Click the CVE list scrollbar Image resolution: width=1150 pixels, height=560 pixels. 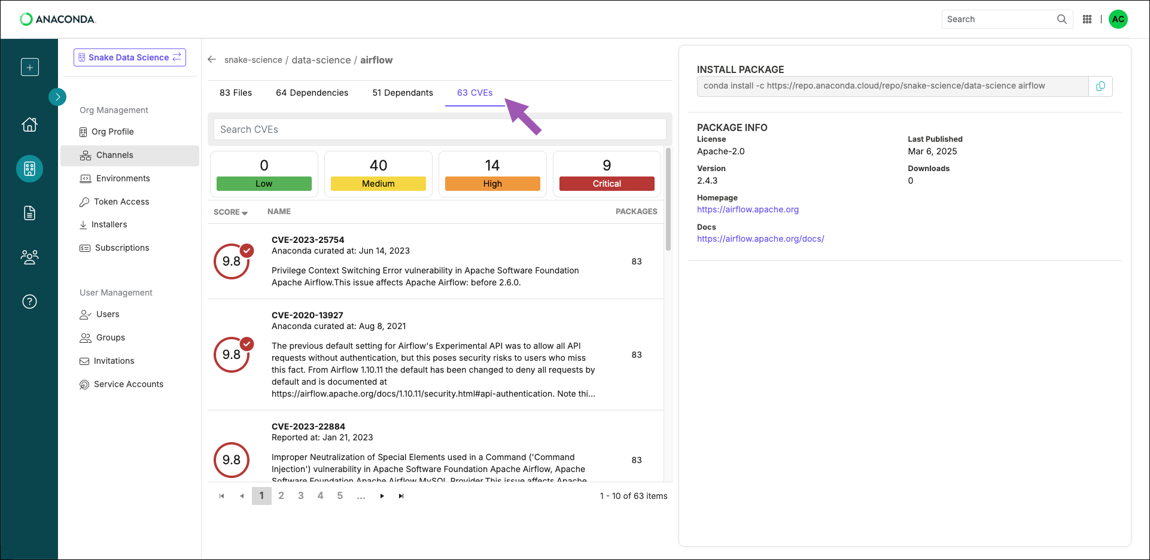pos(668,199)
